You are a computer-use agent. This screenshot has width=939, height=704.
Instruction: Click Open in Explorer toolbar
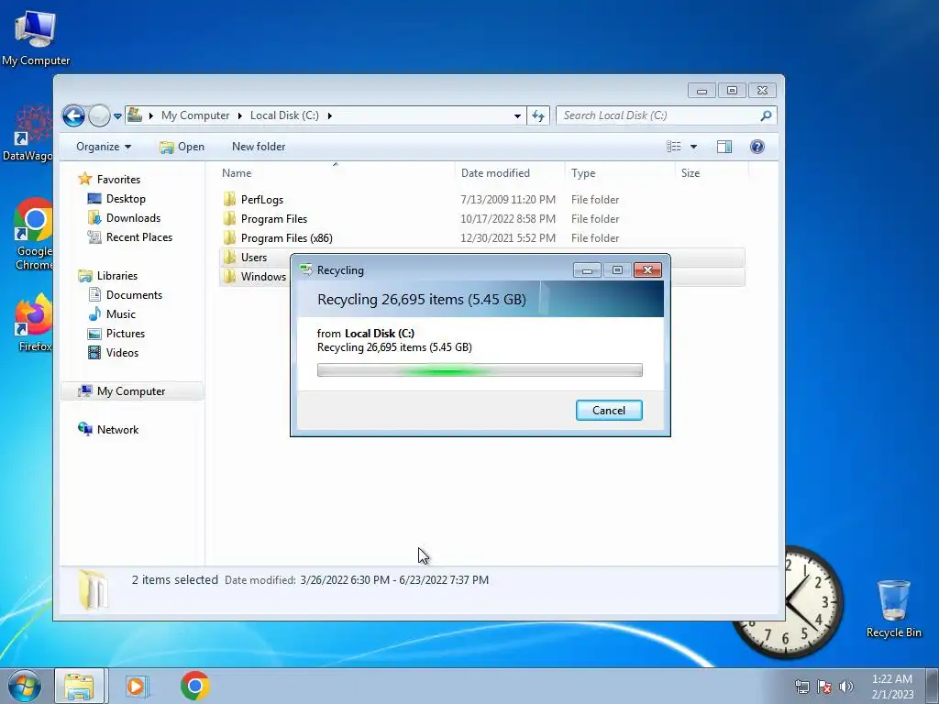pos(182,147)
